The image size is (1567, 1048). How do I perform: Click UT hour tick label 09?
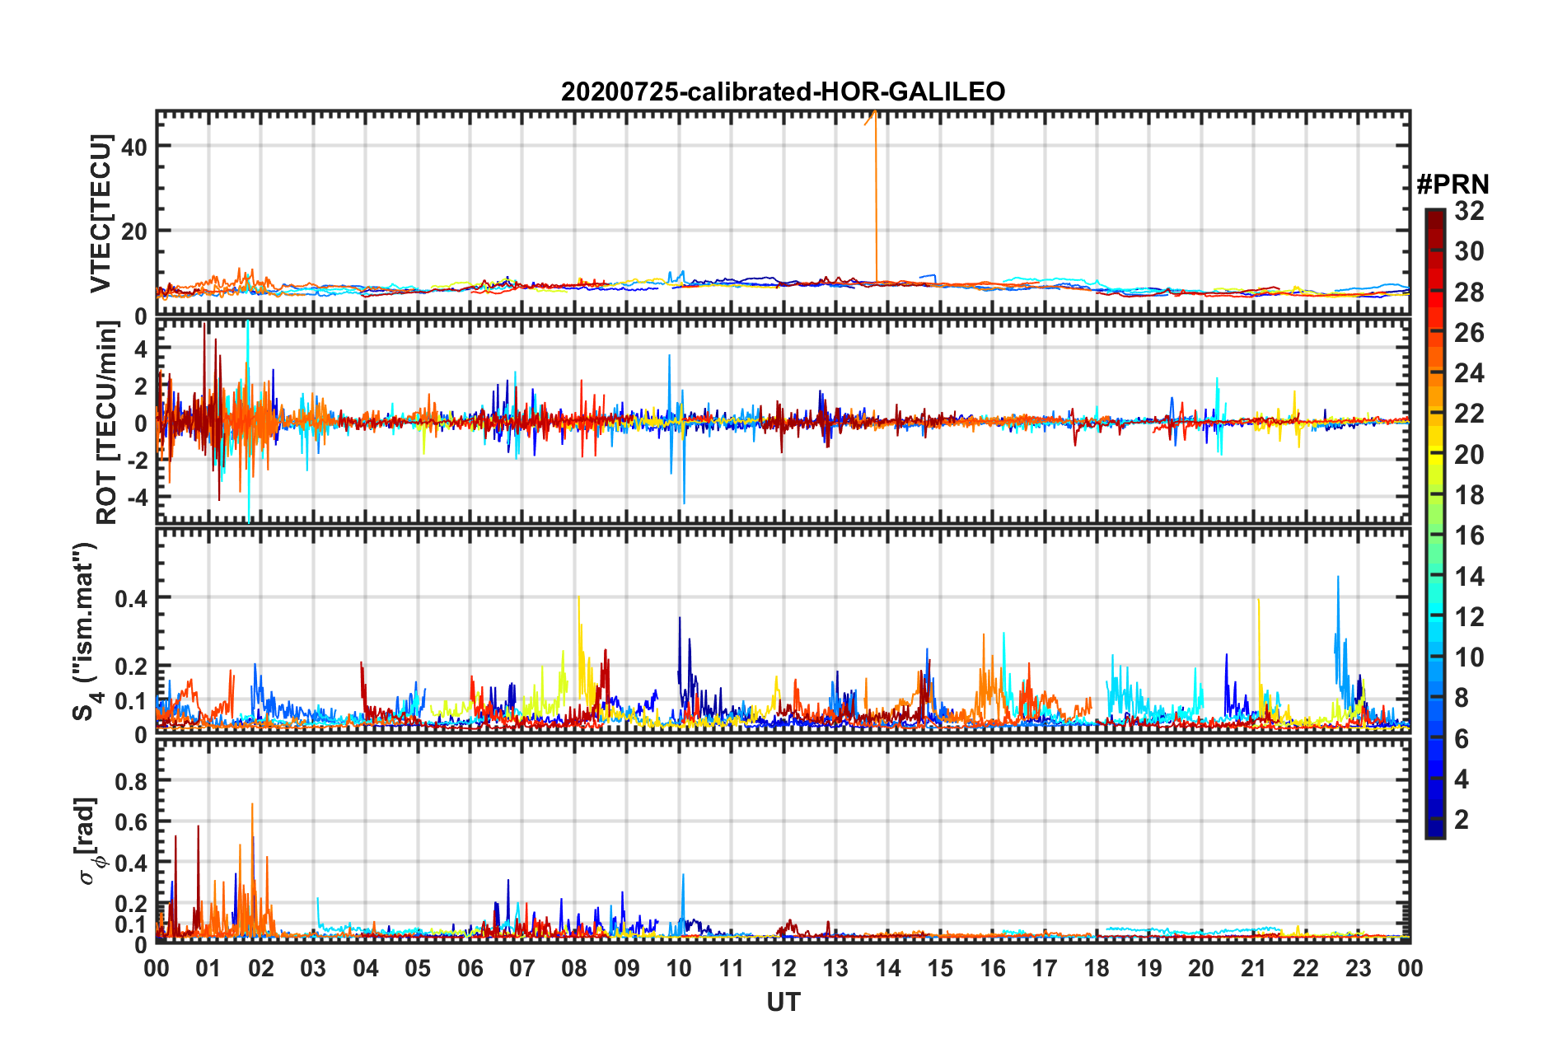click(x=627, y=968)
